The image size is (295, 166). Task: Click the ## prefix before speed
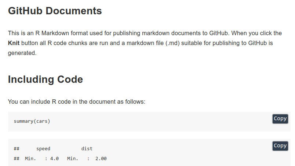17,149
